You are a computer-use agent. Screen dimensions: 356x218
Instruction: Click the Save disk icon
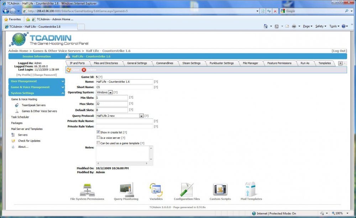[x=69, y=70]
